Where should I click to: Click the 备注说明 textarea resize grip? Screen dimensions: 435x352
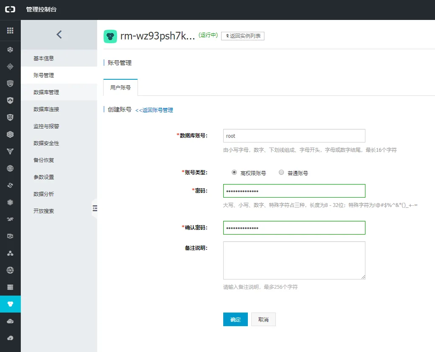[x=363, y=277]
